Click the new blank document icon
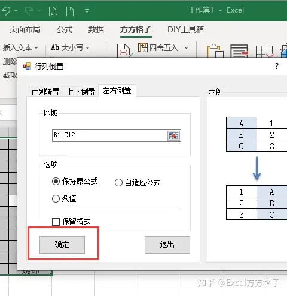 click(x=70, y=11)
